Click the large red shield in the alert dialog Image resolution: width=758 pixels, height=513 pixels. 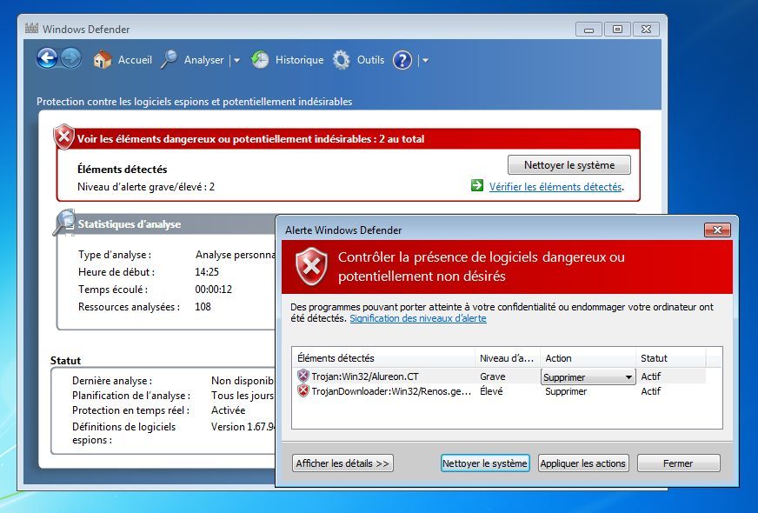click(311, 266)
